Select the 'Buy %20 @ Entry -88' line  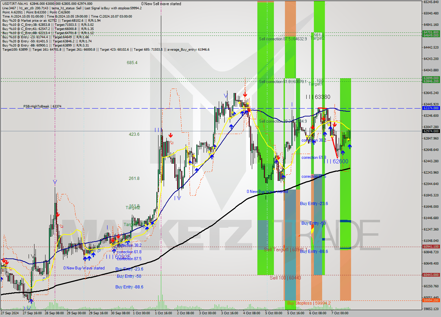45,45
